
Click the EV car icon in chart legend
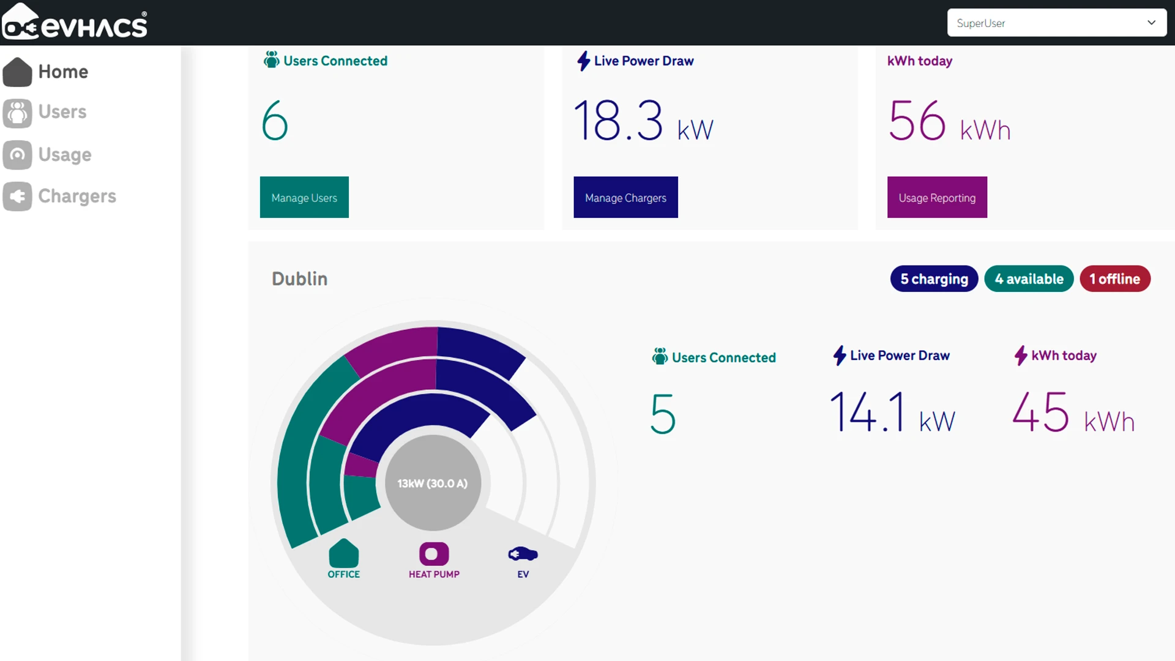click(x=523, y=554)
